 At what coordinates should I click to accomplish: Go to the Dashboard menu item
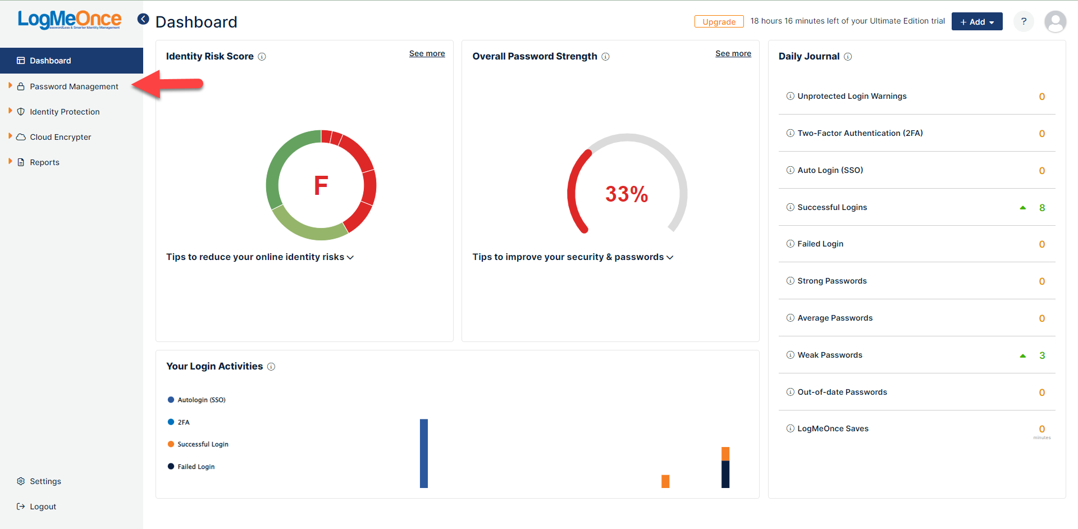click(x=71, y=61)
